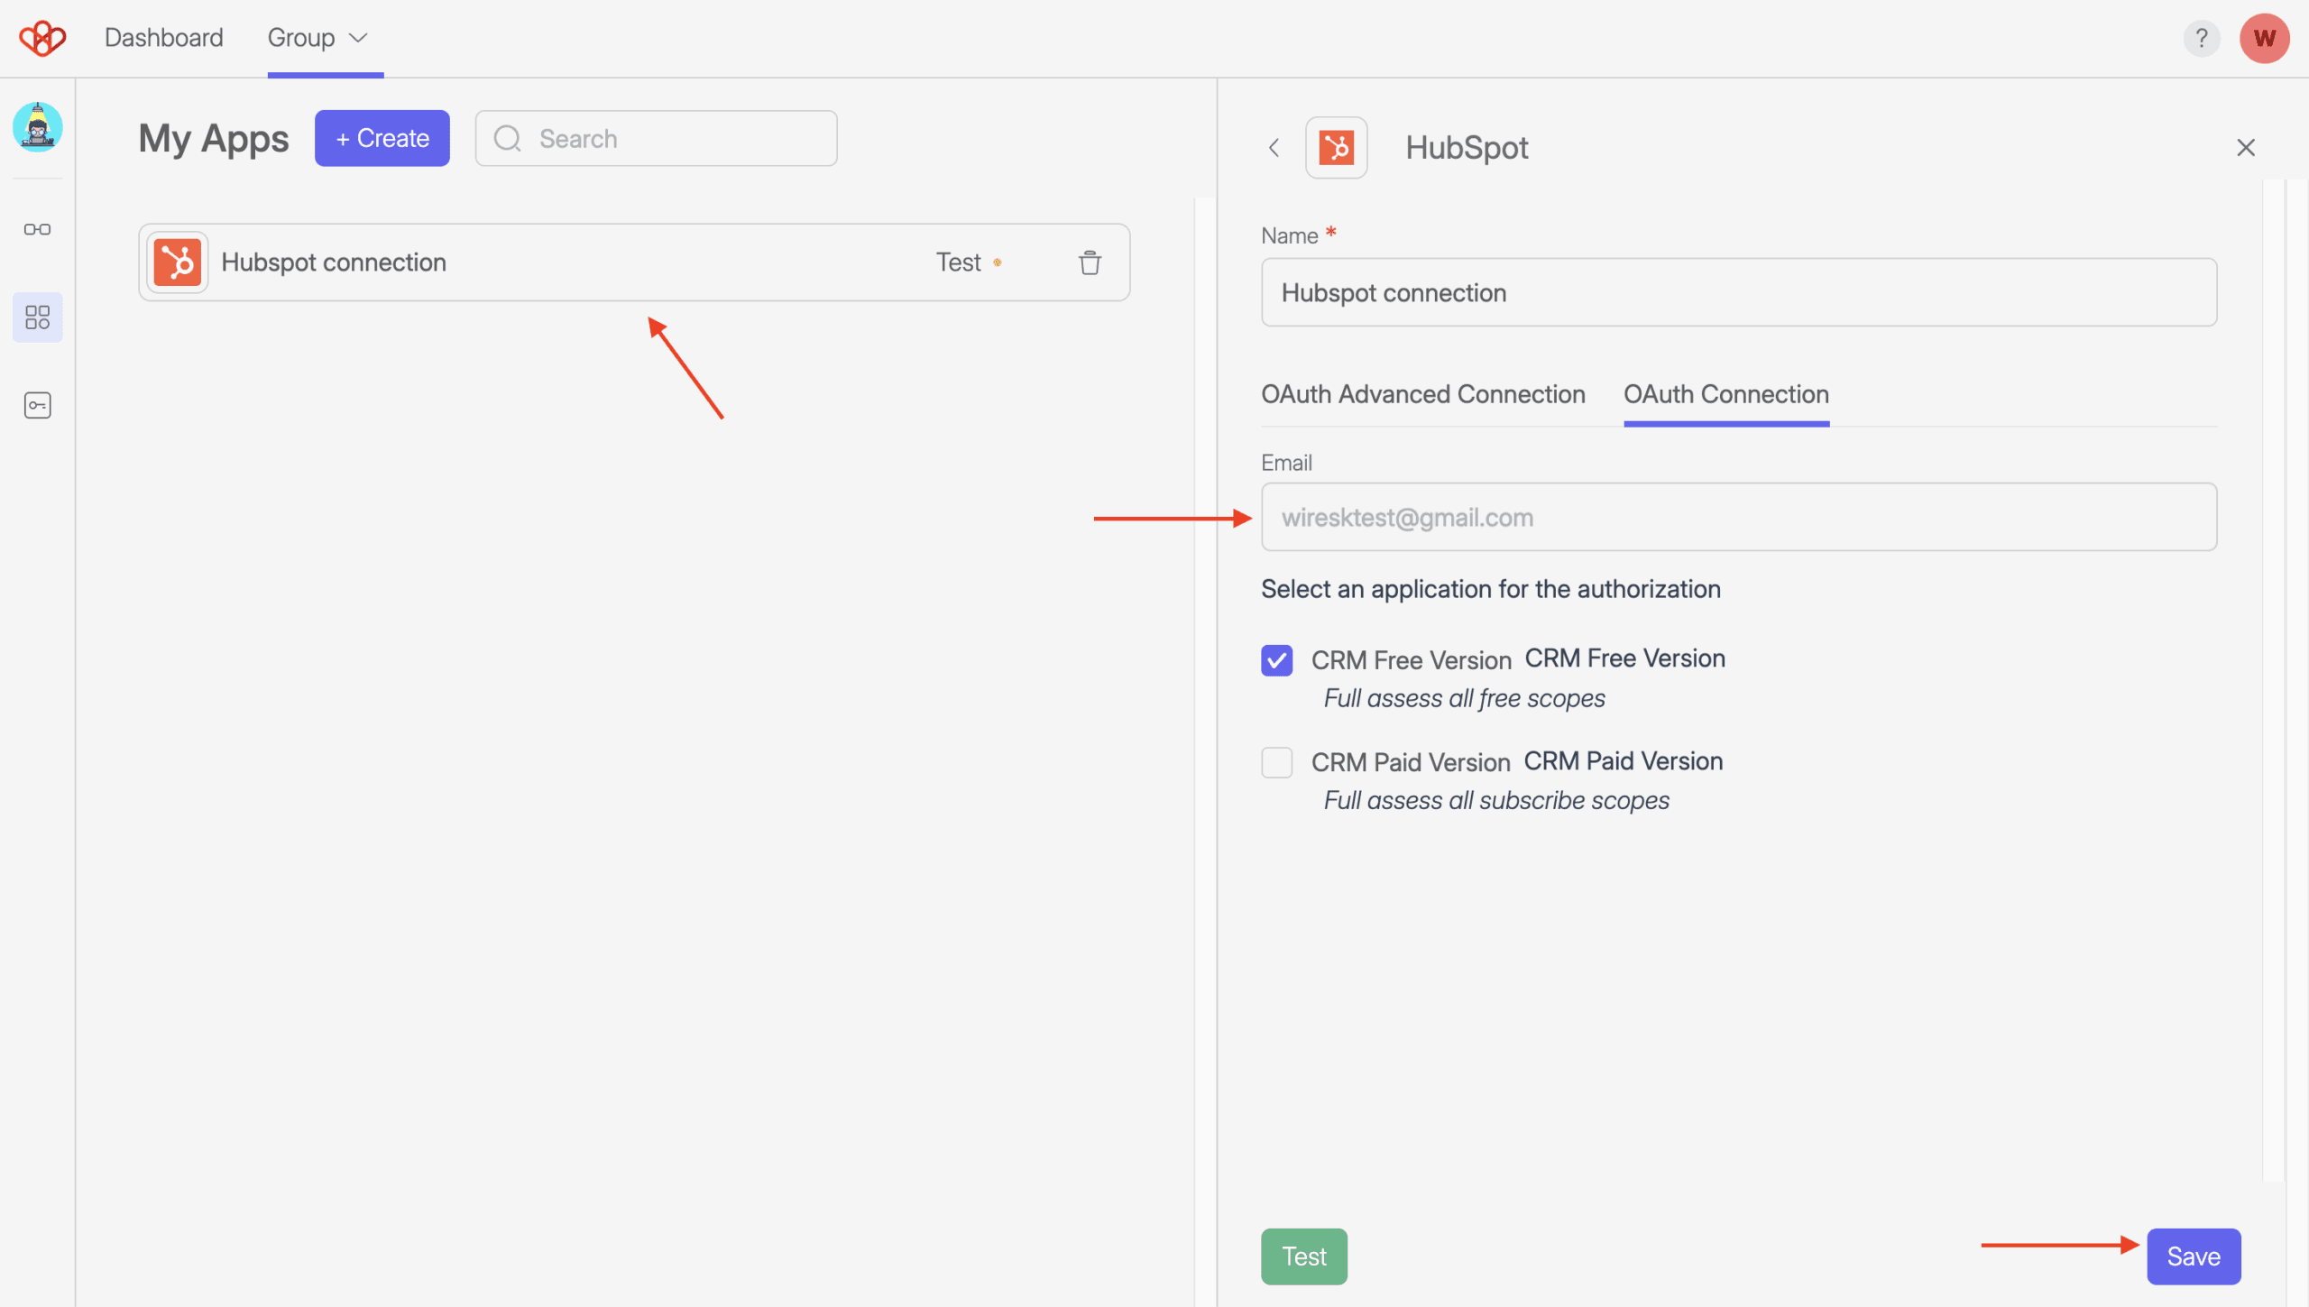Image resolution: width=2309 pixels, height=1307 pixels.
Task: Open the flows link icon in sidebar
Action: coord(37,229)
